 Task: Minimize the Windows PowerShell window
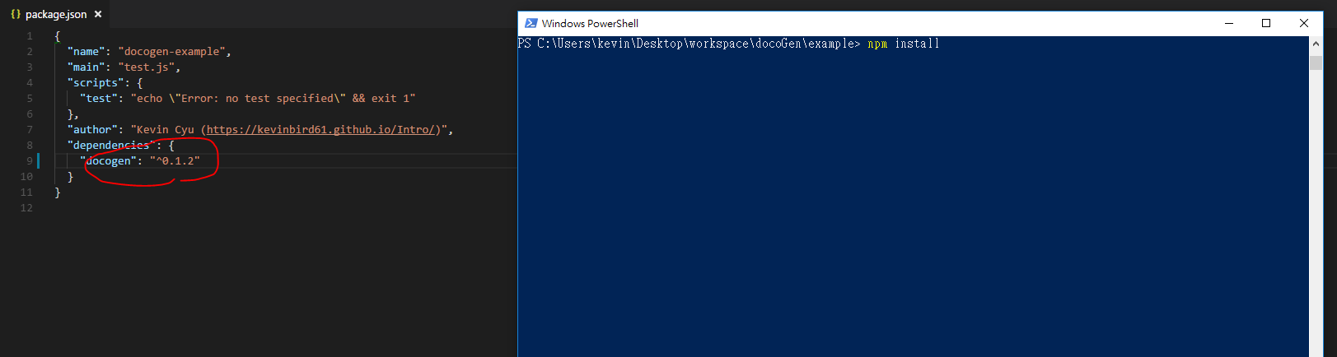(x=1229, y=23)
